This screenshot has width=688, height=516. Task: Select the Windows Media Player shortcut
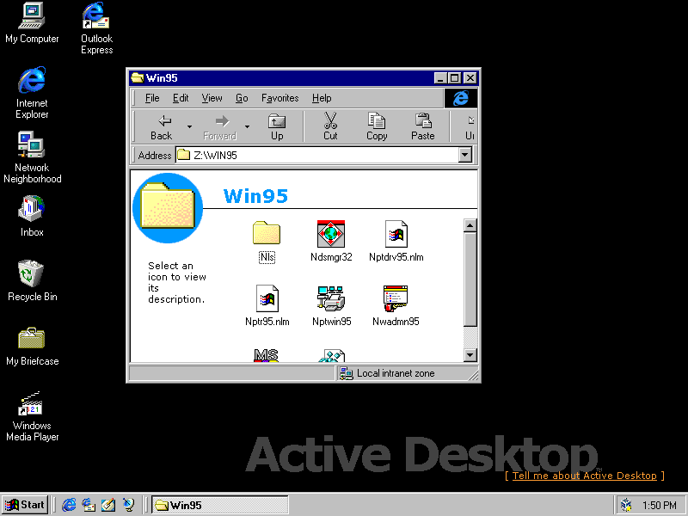pyautogui.click(x=32, y=416)
